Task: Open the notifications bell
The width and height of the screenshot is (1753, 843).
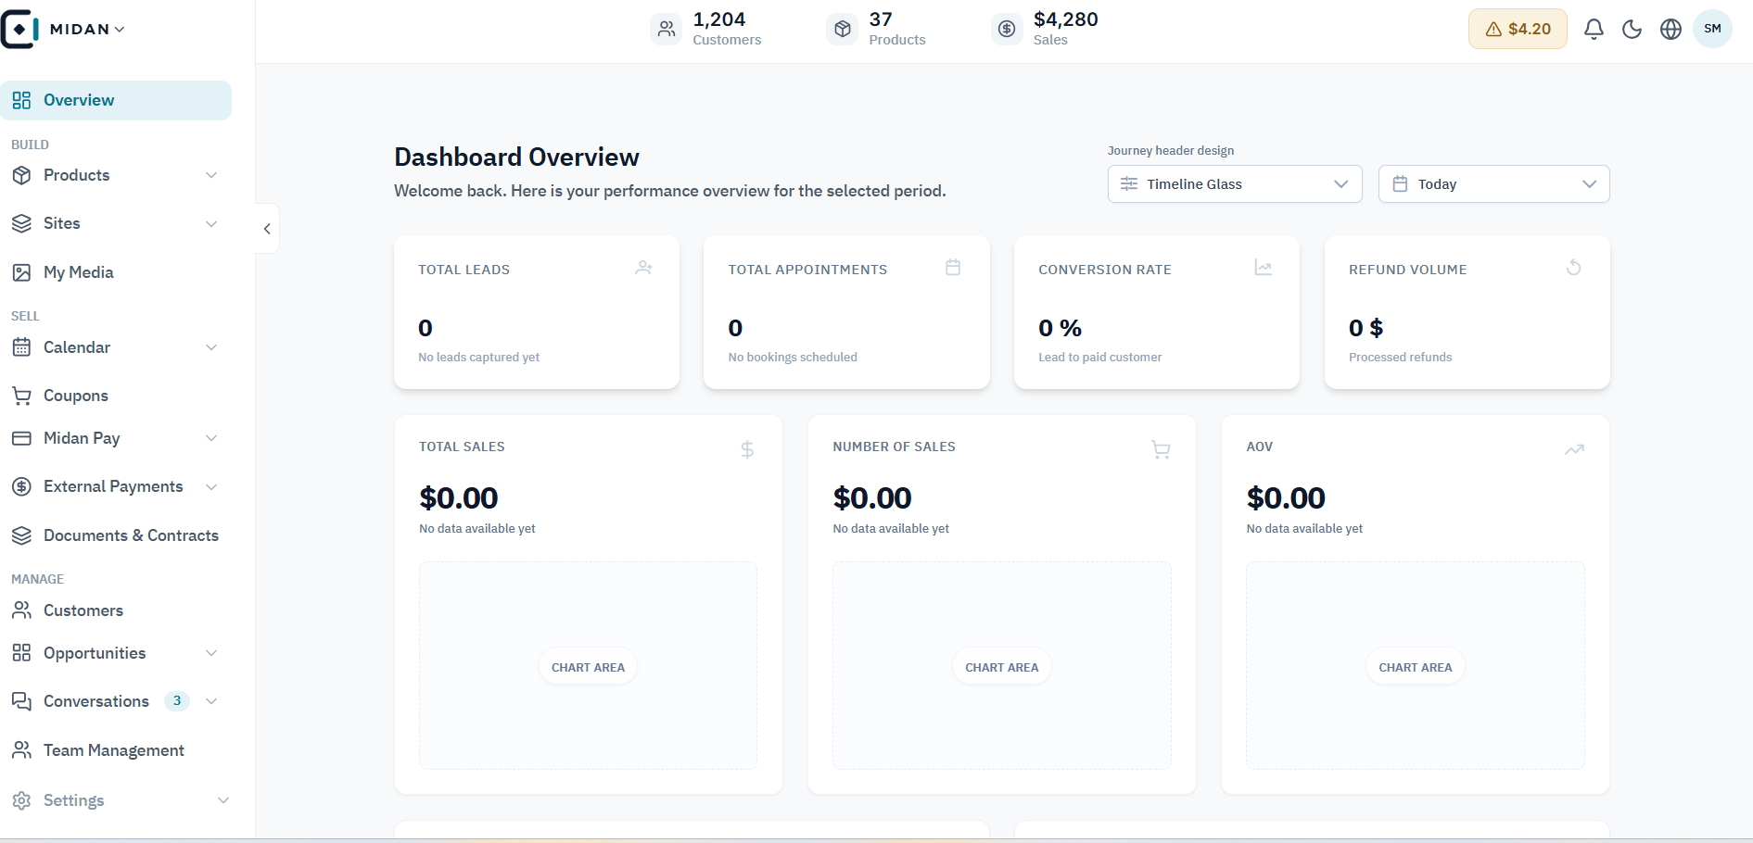Action: click(1594, 29)
